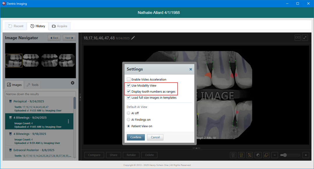Click the overlapping squares overlay icon
This screenshot has height=169, width=314.
coord(266,155)
